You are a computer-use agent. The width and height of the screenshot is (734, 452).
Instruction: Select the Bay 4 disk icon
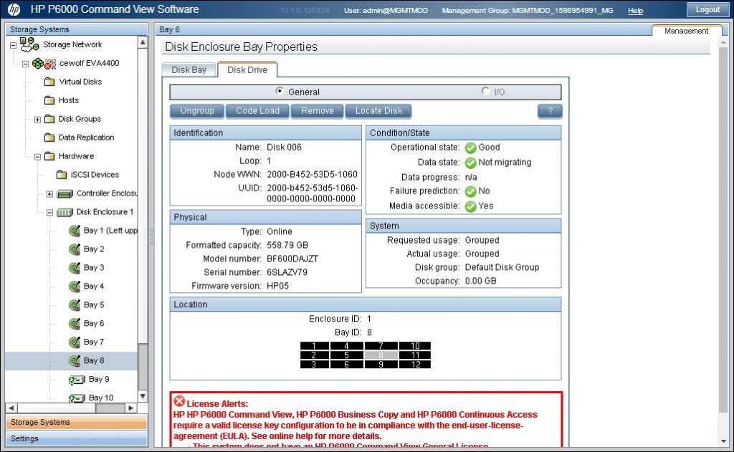[x=75, y=287]
